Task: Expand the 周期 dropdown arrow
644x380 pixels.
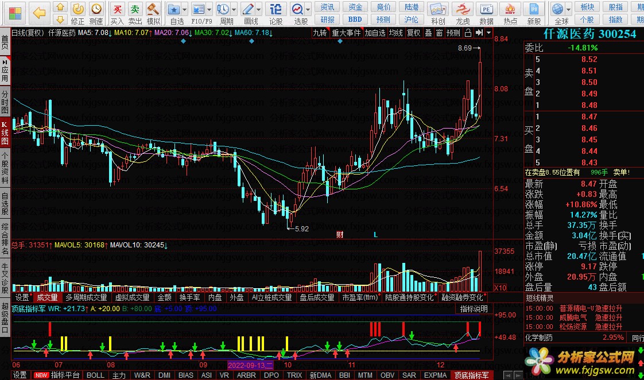Action: (234, 9)
